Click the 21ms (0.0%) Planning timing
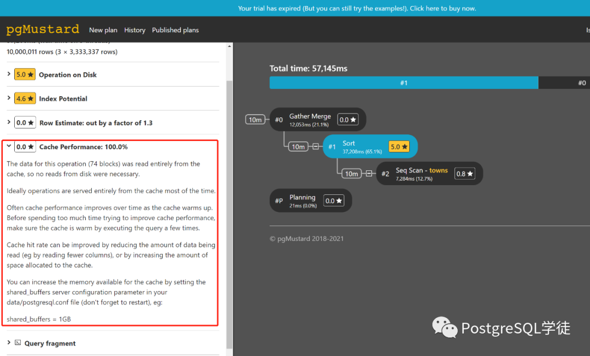Image resolution: width=590 pixels, height=356 pixels. click(303, 206)
